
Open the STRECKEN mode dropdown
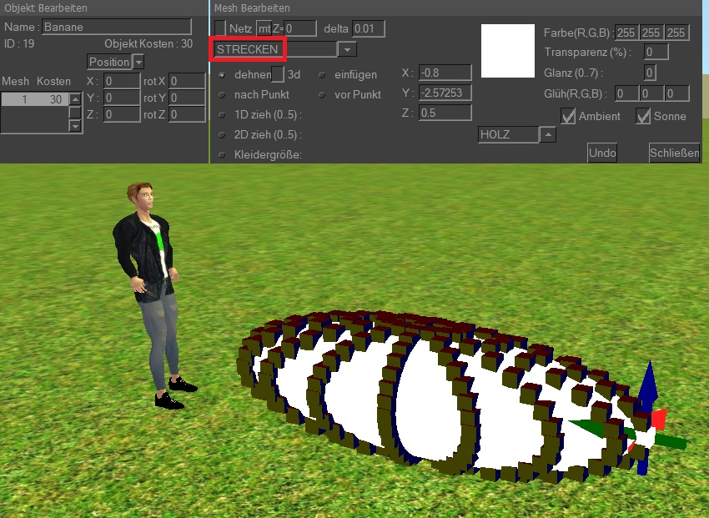click(347, 50)
